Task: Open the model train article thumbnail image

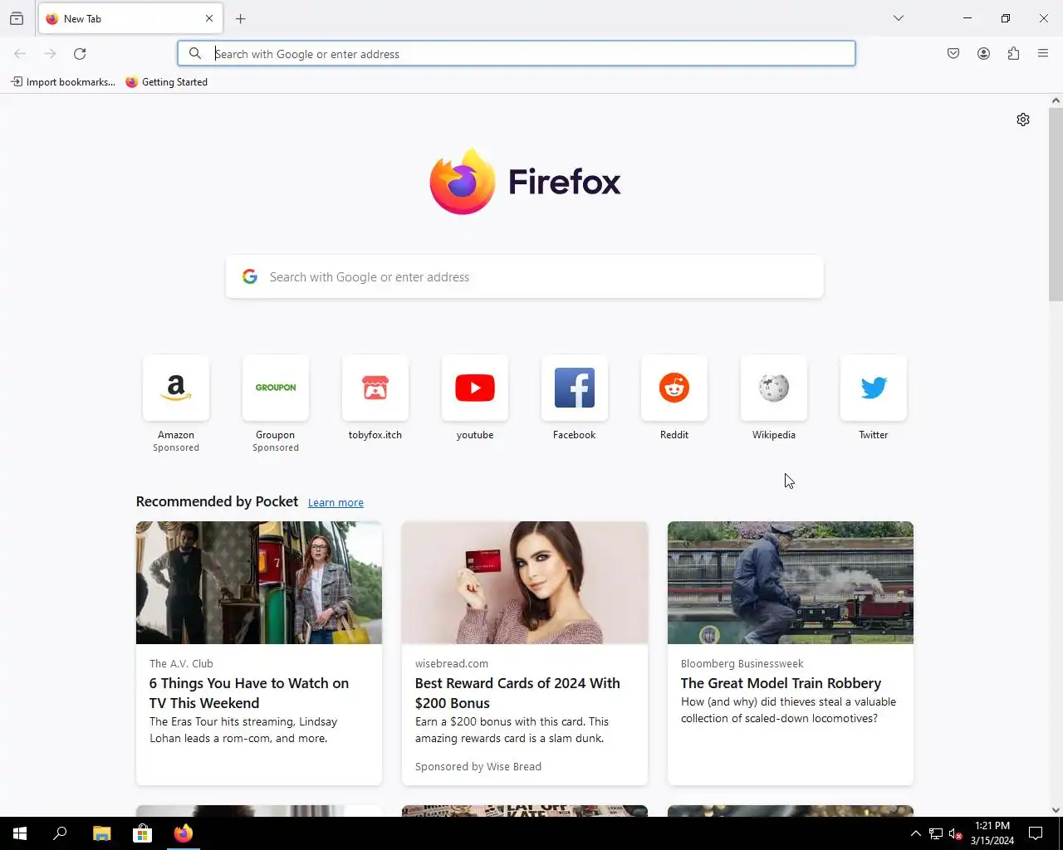Action: pyautogui.click(x=791, y=583)
